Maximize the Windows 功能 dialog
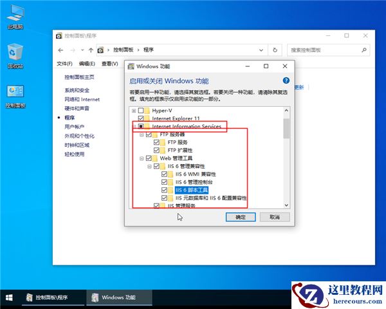This screenshot has width=386, height=309. (x=266, y=66)
